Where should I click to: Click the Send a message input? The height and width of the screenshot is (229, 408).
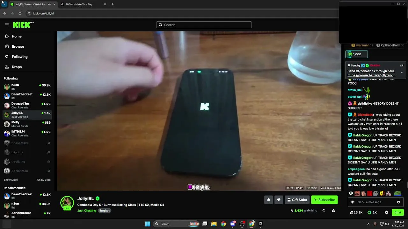375,202
